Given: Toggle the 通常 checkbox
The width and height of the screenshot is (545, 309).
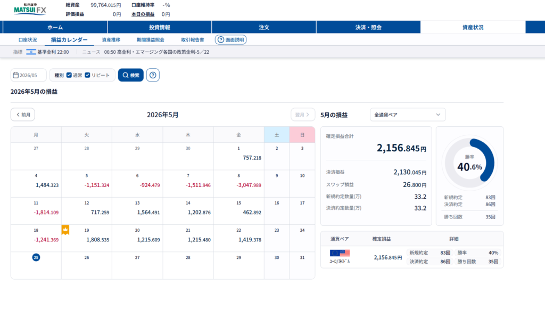Looking at the screenshot, I should pyautogui.click(x=69, y=75).
